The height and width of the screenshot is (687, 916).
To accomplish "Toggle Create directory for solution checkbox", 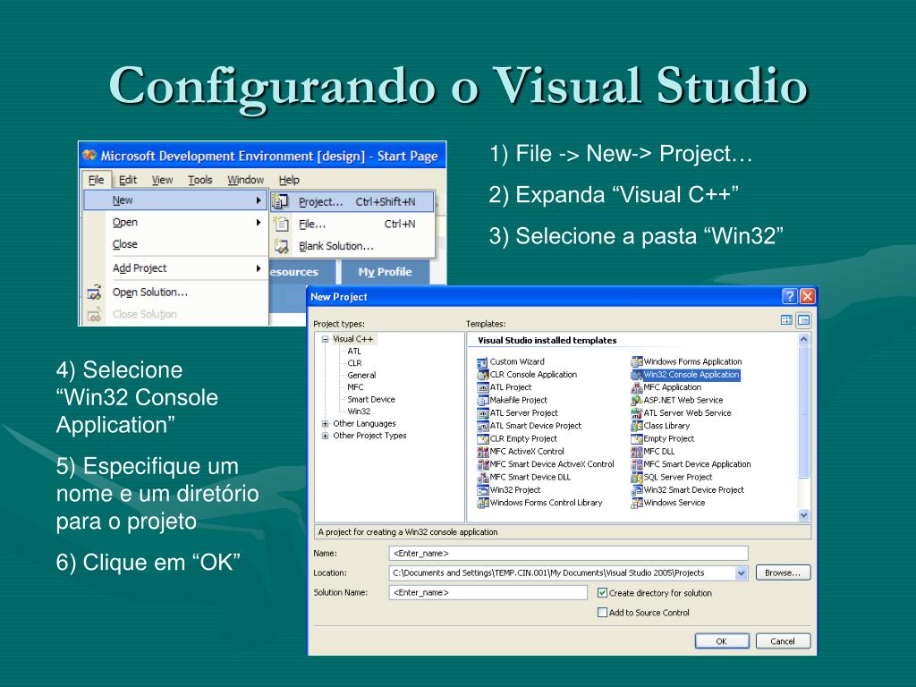I will pos(602,592).
